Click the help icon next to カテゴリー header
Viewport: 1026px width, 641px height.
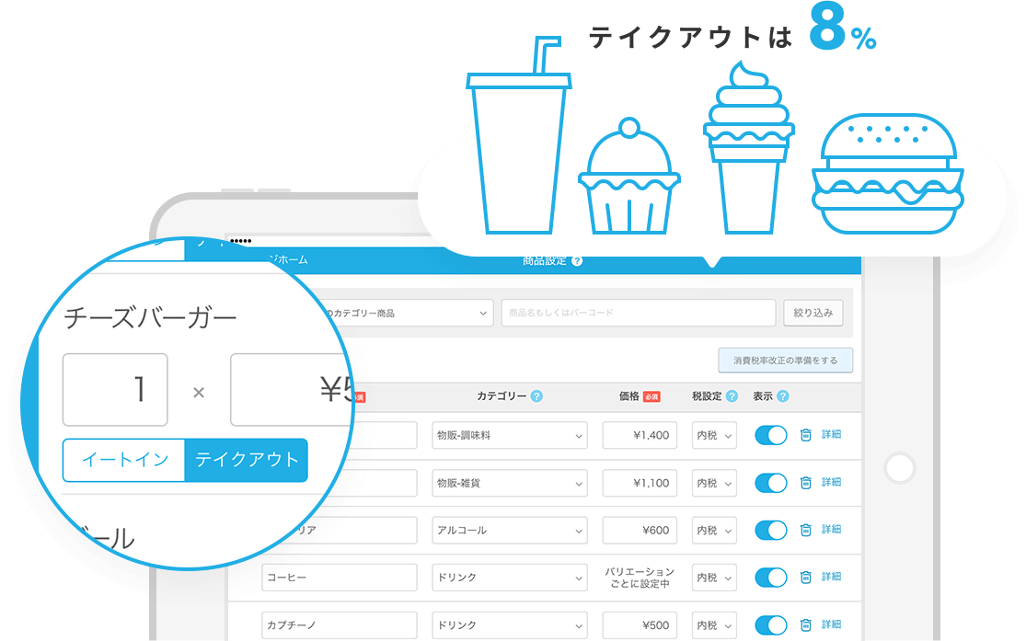(x=536, y=396)
